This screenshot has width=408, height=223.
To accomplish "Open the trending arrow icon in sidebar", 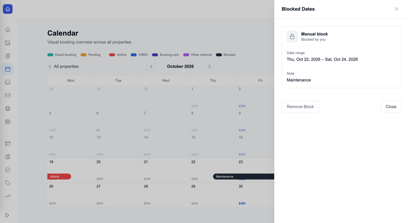I will (8, 196).
